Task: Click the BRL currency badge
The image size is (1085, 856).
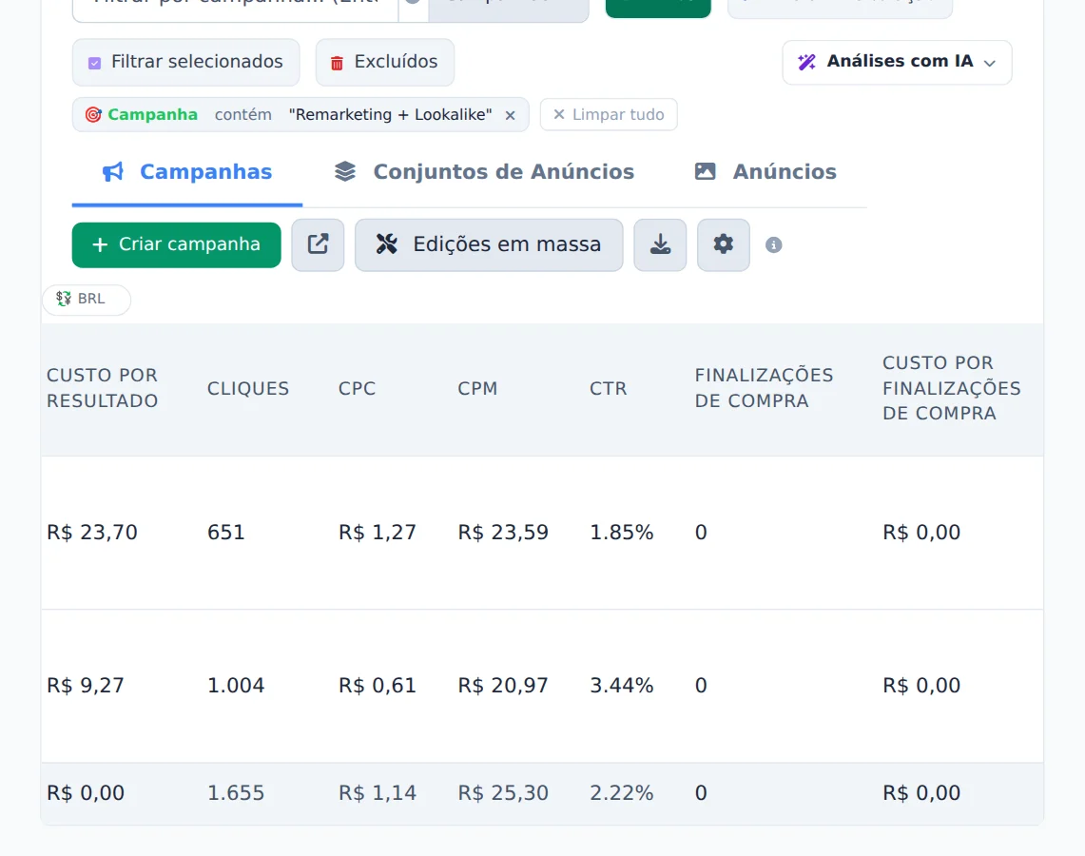Action: (x=87, y=300)
